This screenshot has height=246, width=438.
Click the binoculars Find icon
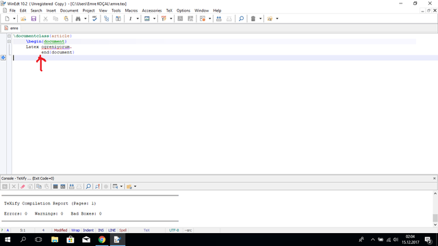coord(78,18)
